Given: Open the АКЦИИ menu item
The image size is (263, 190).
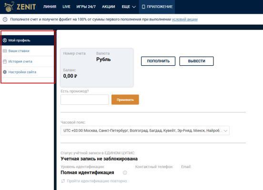Looking at the screenshot, I should tap(108, 7).
